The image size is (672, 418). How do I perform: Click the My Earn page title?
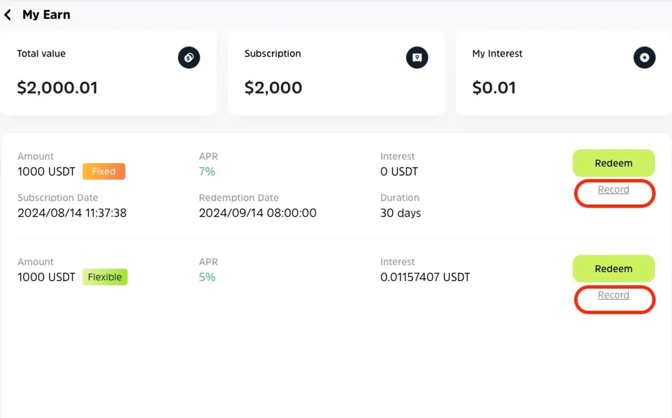pyautogui.click(x=46, y=15)
